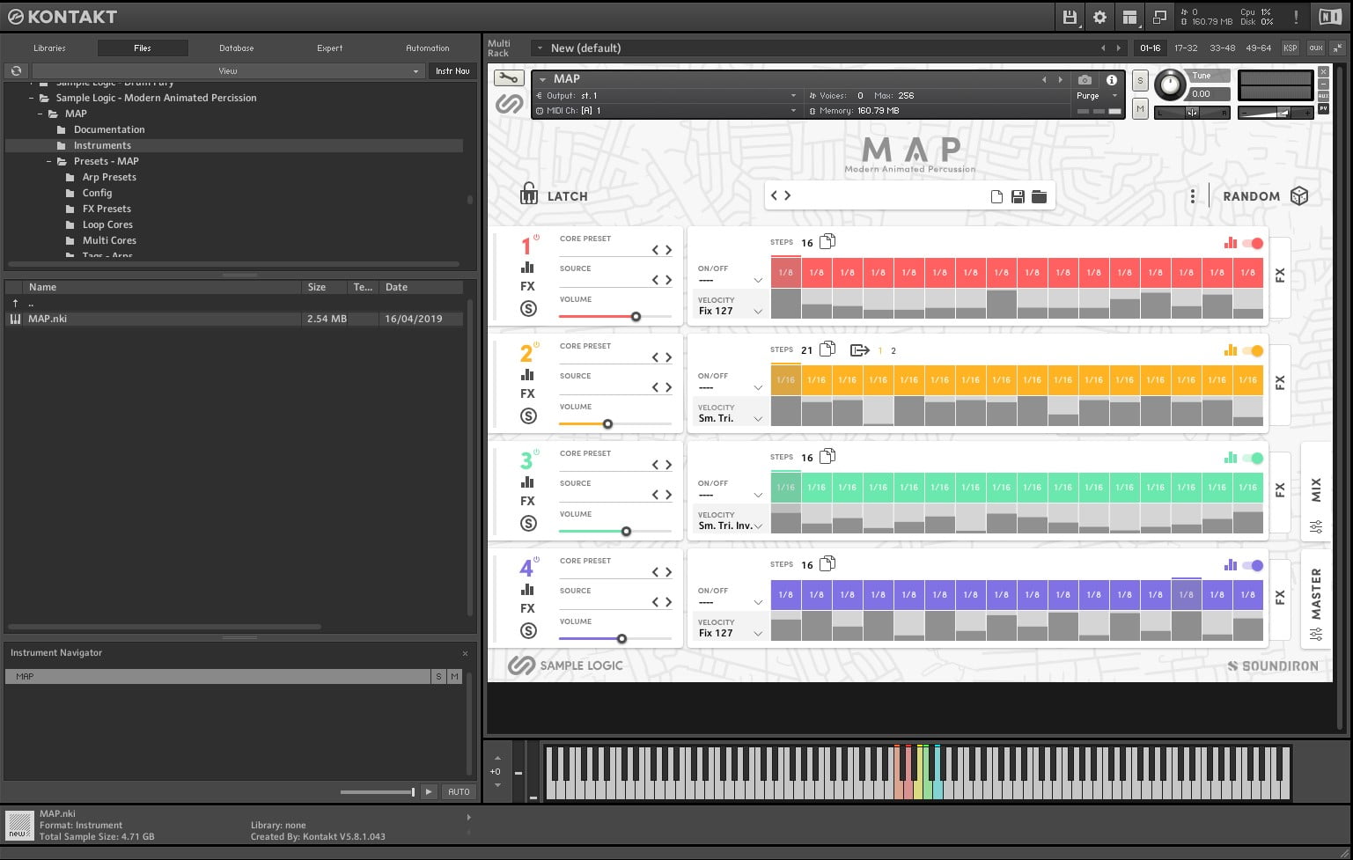Switch to the Automation tab

pyautogui.click(x=428, y=48)
